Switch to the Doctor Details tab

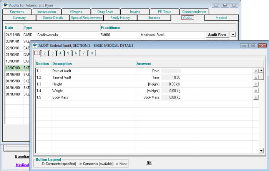53,18
